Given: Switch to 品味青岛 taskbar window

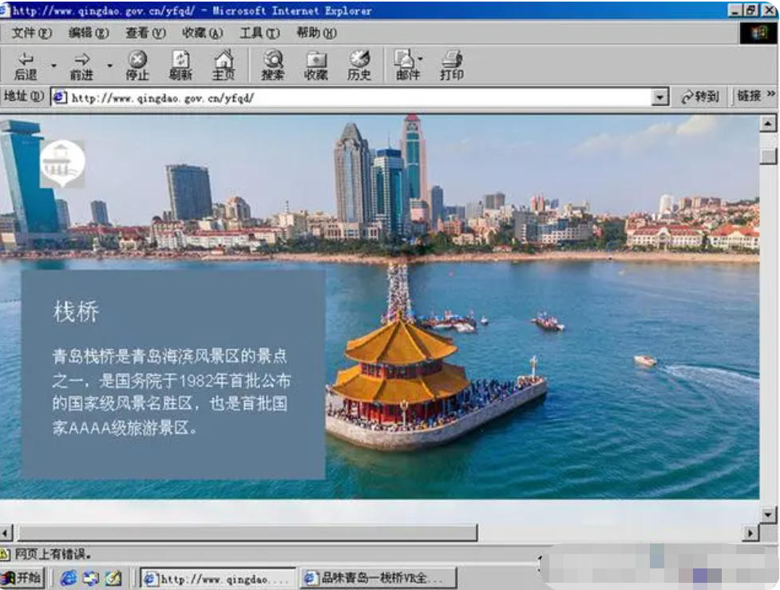Looking at the screenshot, I should (378, 577).
